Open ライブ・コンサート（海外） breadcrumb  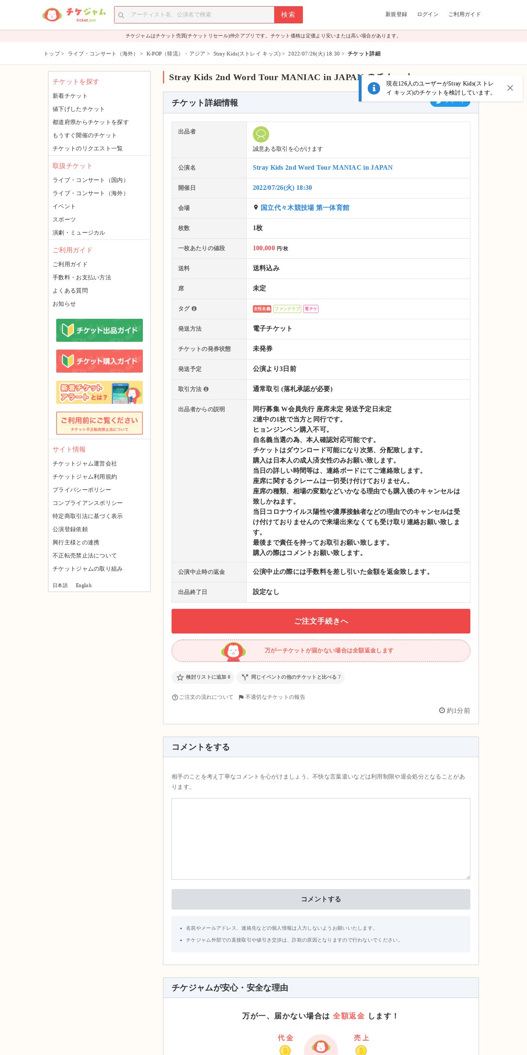pos(103,54)
